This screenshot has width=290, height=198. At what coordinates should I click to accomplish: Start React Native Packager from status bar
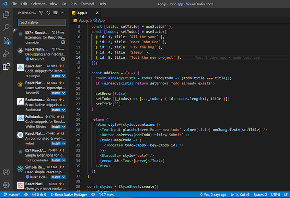click(69, 195)
